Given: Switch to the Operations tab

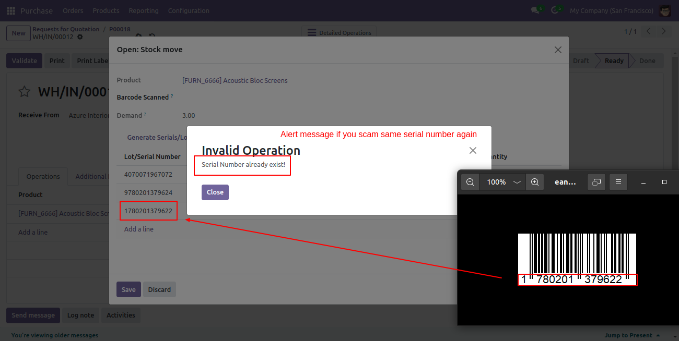Looking at the screenshot, I should click(x=43, y=176).
